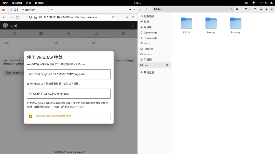Click the search icon in Files

237,9
